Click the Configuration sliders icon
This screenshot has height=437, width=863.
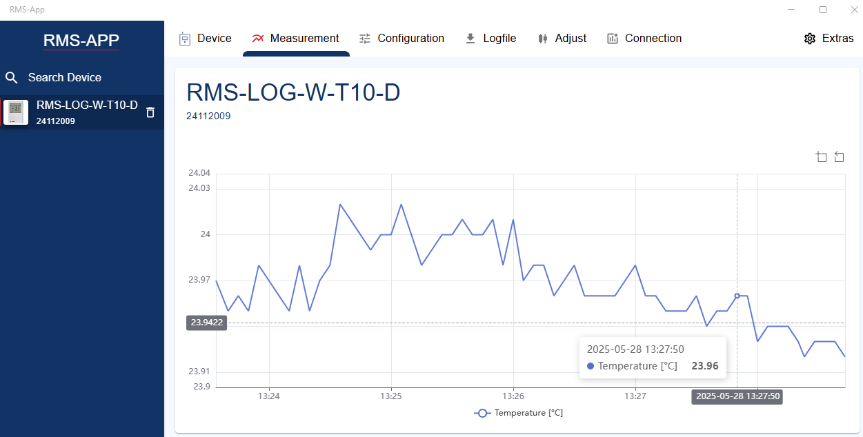click(x=365, y=39)
